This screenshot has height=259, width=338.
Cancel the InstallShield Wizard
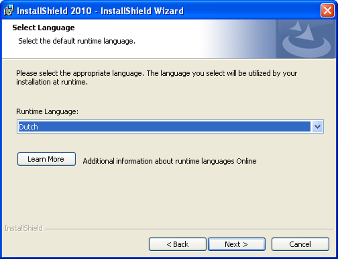click(x=300, y=244)
